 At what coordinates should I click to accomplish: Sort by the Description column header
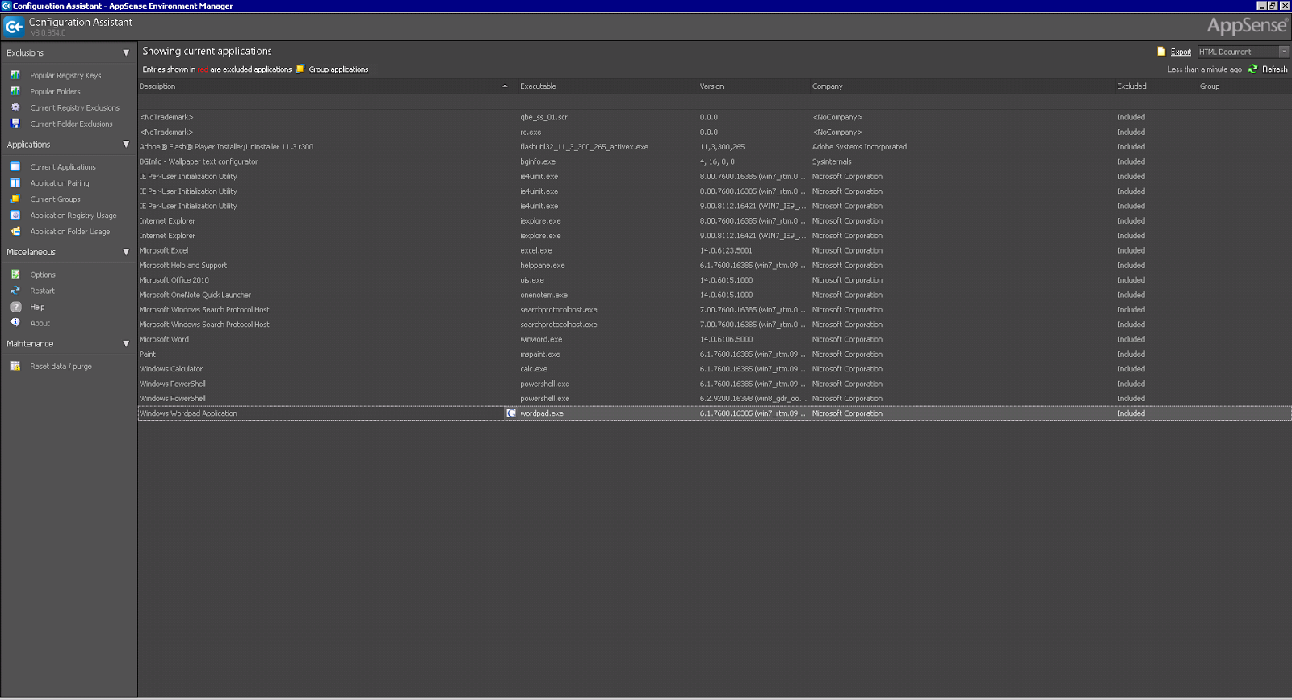[x=327, y=86]
